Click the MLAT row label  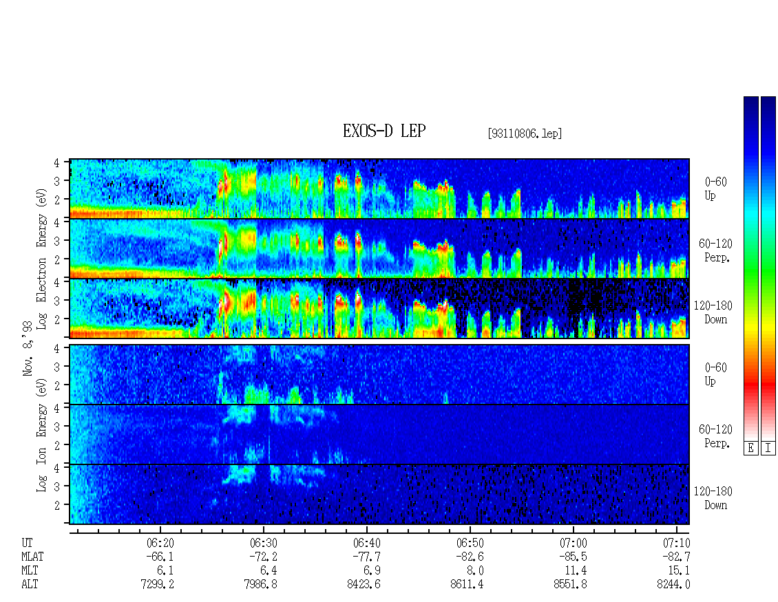tap(32, 557)
